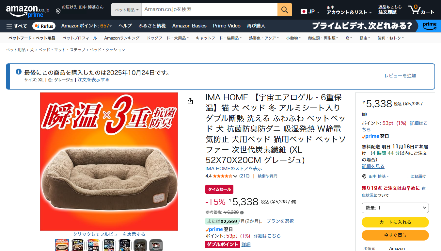Open the Amazonポイント dropdown
The height and width of the screenshot is (251, 441).
click(x=87, y=26)
